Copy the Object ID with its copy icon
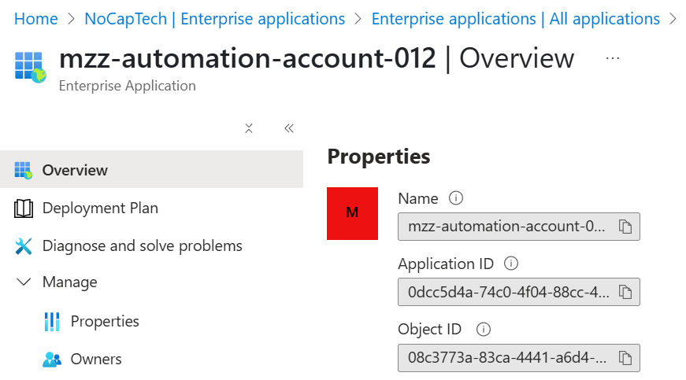Viewport: 686px width, 380px height. coord(625,358)
